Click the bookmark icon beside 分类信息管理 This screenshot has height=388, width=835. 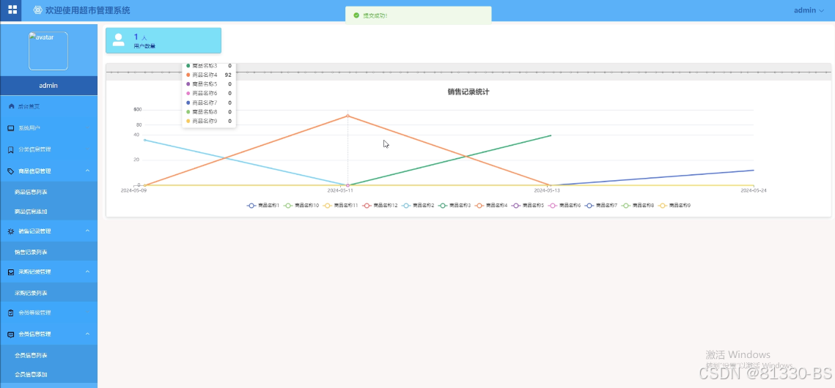pyautogui.click(x=11, y=150)
